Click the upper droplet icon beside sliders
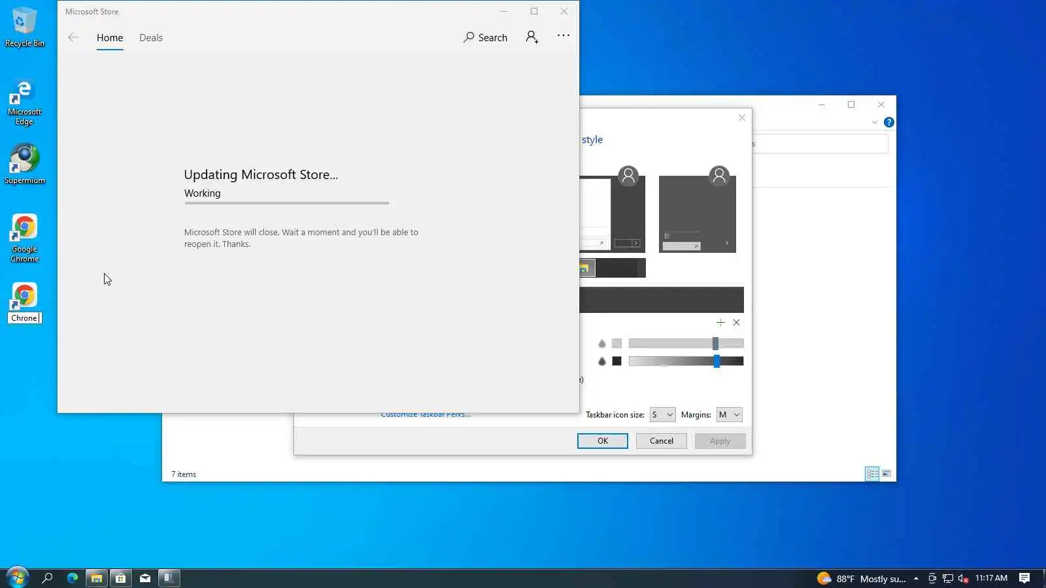This screenshot has height=588, width=1046. tap(602, 343)
